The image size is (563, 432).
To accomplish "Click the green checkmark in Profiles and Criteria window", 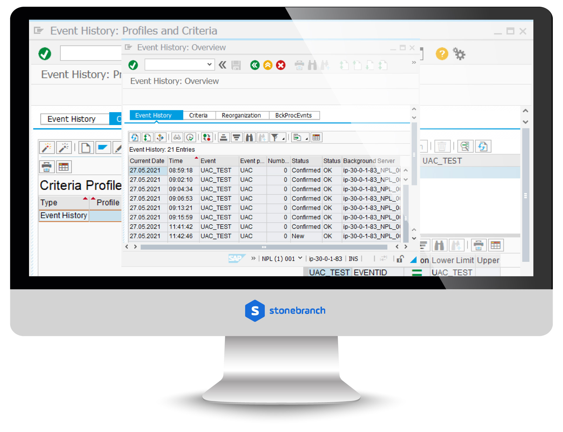I will (45, 54).
